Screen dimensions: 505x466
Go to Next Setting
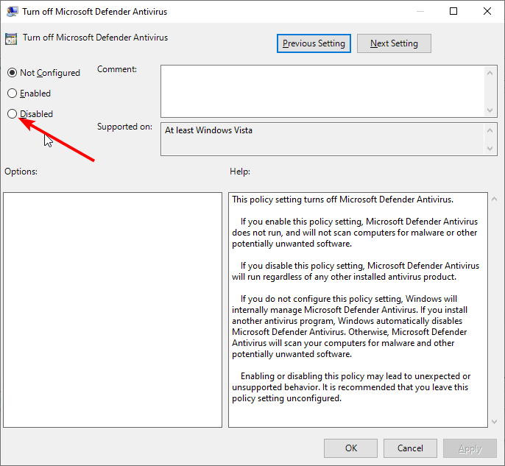(394, 43)
